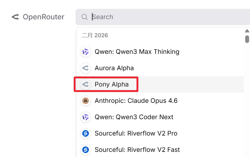250x157 pixels.
Task: Select Qwen: Qwen3 Max Thinking entry
Action: [x=137, y=52]
